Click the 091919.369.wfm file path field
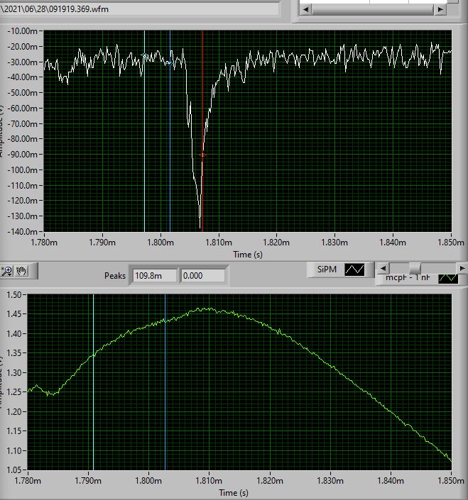The width and height of the screenshot is (468, 500). tap(139, 9)
